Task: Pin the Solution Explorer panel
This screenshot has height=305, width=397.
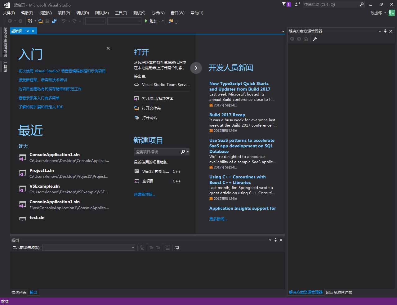Action: click(385, 31)
